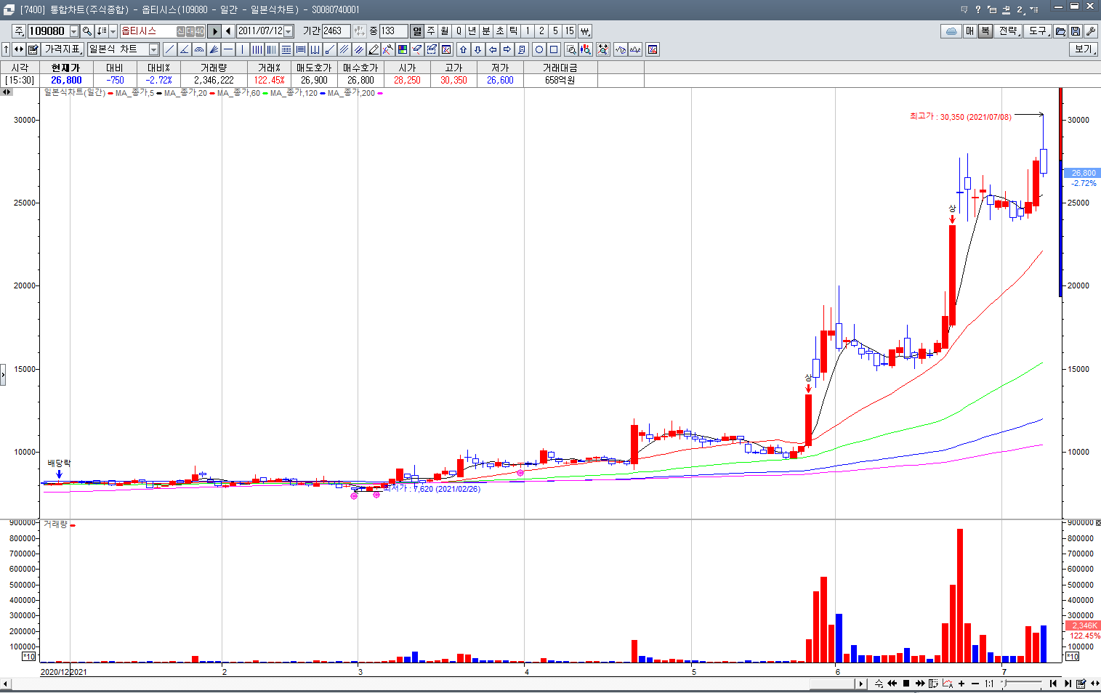Open the stock code 109080 dropdown arrow
Screen dimensions: 1101x693
tap(74, 31)
